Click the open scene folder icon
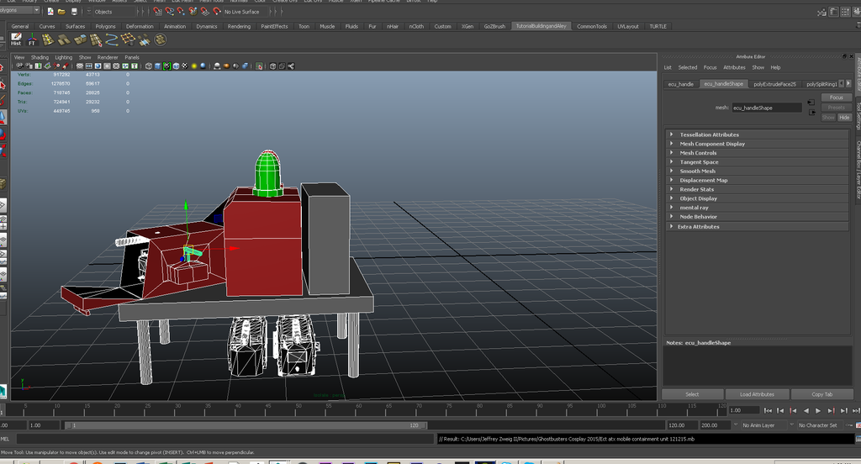861x464 pixels. pyautogui.click(x=61, y=12)
